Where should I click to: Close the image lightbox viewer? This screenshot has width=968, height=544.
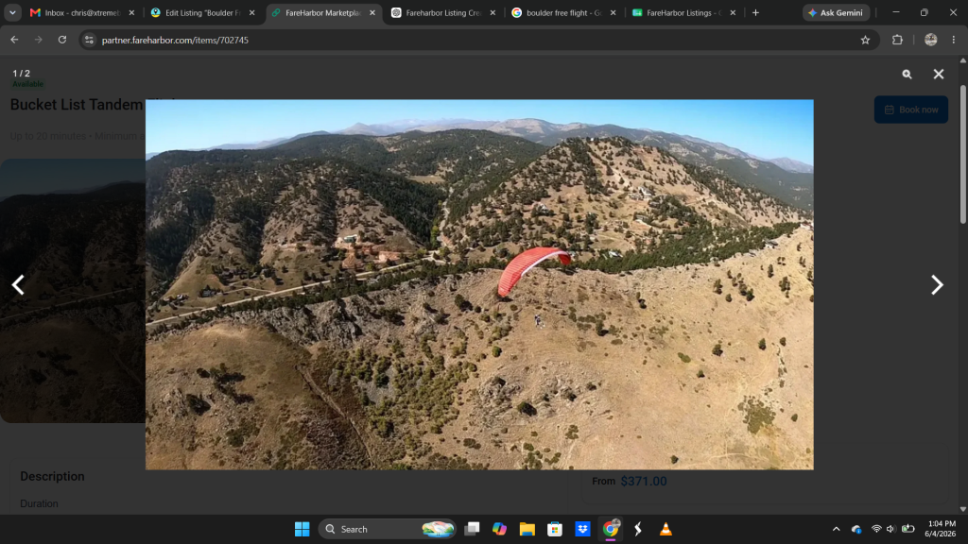click(939, 74)
